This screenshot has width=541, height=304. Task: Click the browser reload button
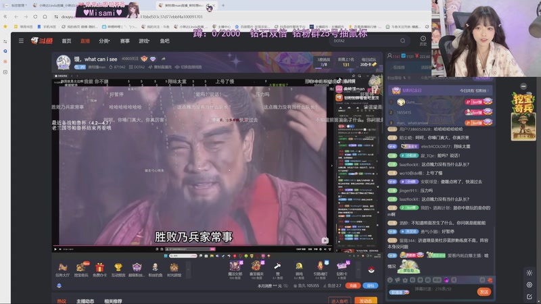coord(35,16)
